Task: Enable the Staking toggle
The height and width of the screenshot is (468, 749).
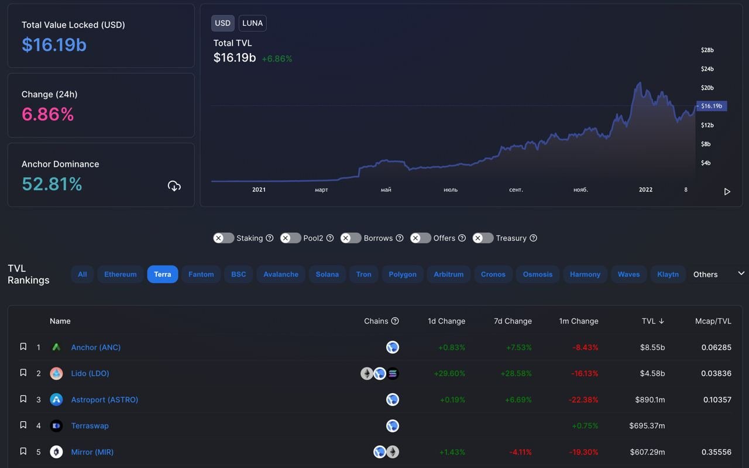Action: pos(224,238)
